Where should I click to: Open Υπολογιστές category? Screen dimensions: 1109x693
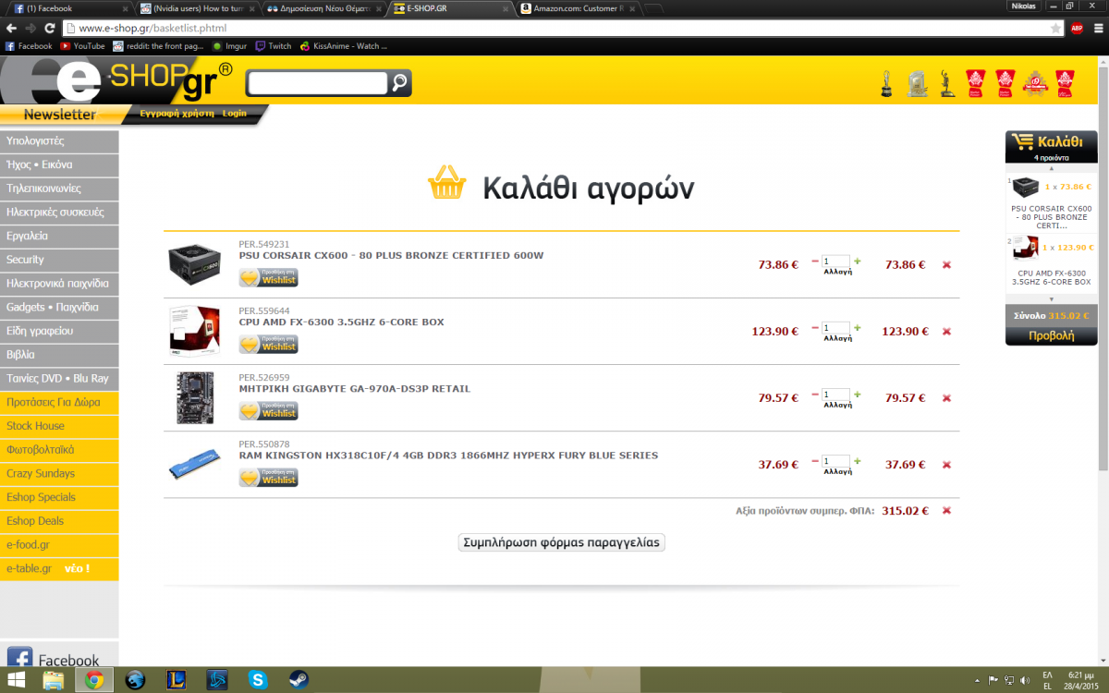[x=59, y=141]
